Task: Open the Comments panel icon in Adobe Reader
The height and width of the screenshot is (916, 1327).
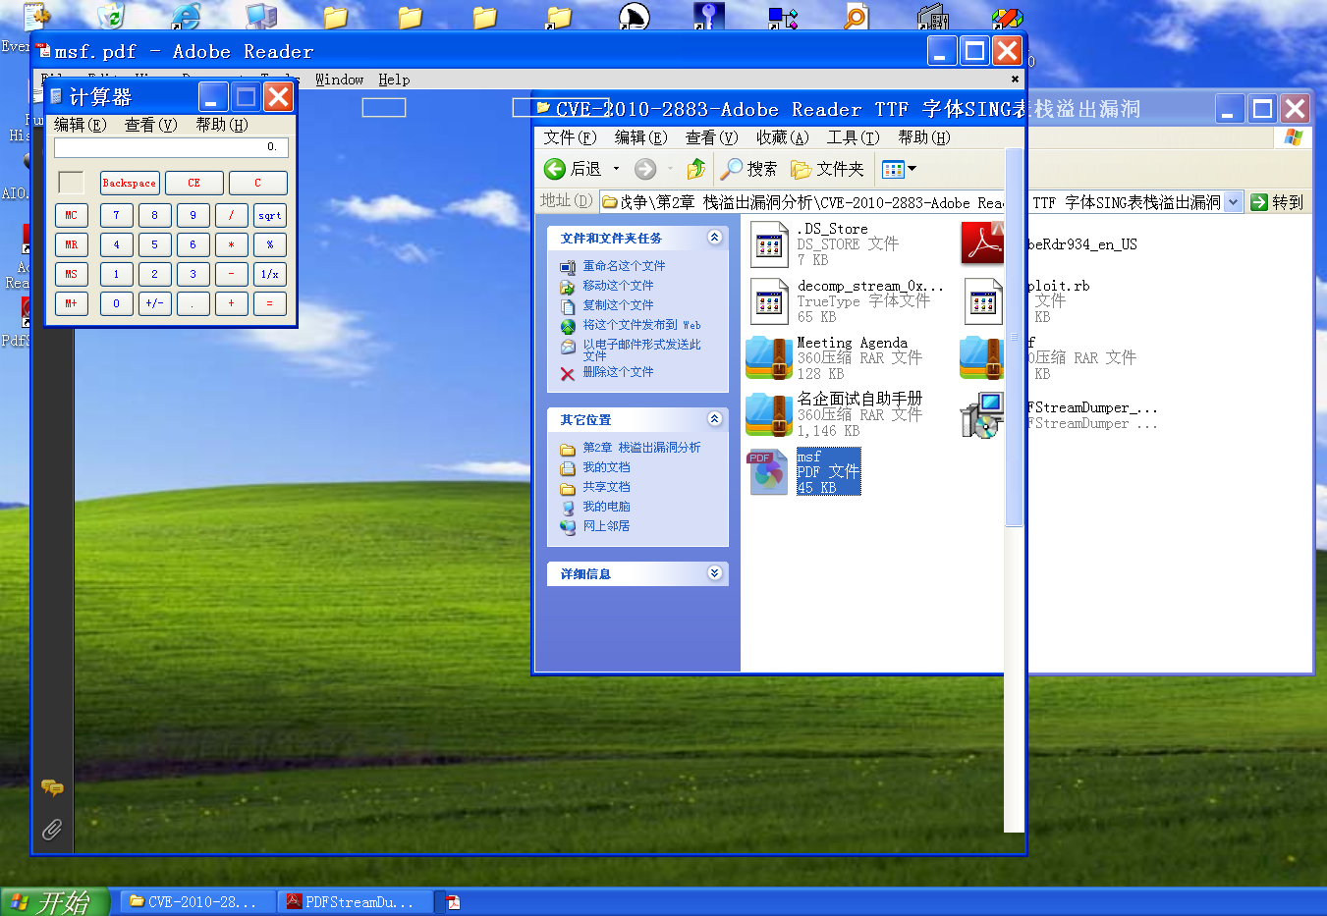Action: point(52,787)
